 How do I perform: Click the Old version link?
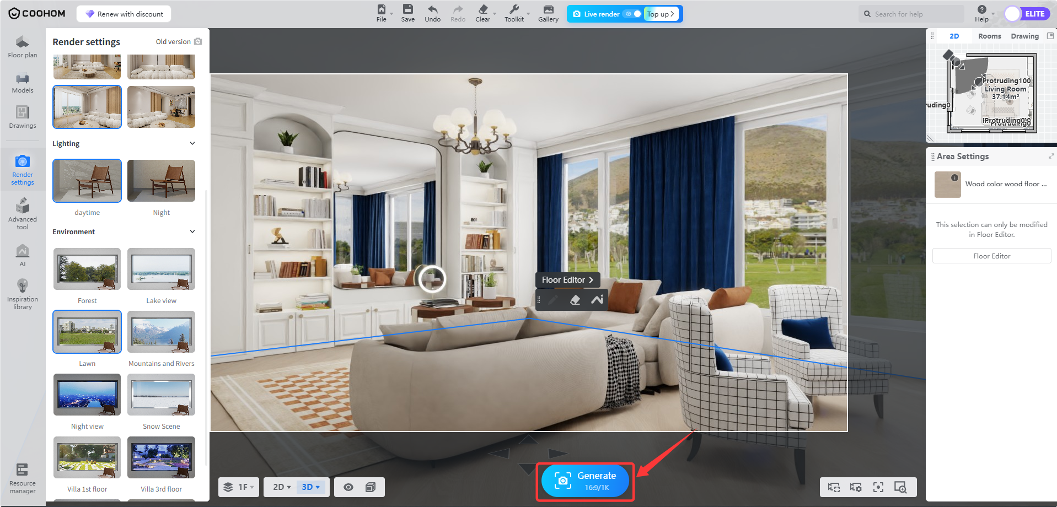(x=173, y=41)
